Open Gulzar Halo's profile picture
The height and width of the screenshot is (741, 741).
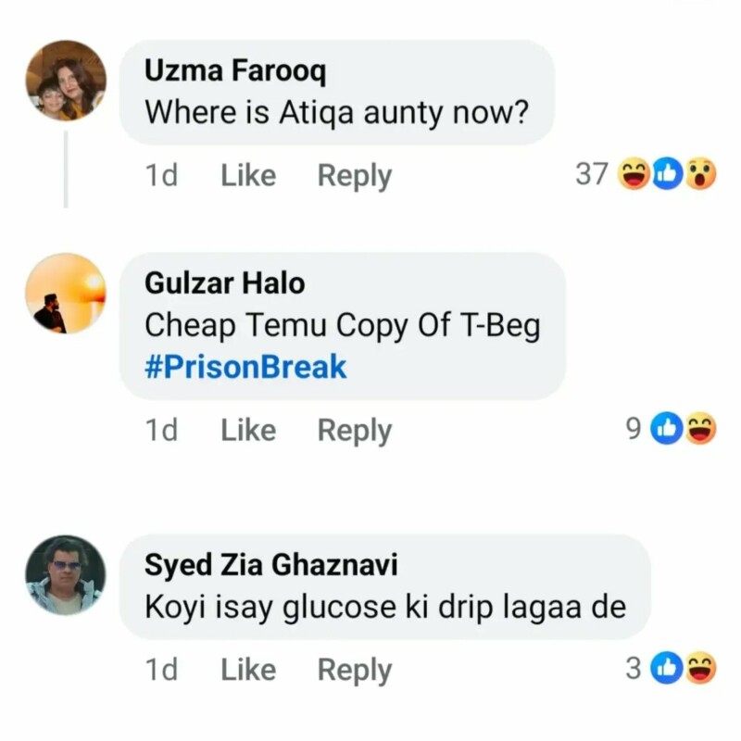point(65,294)
